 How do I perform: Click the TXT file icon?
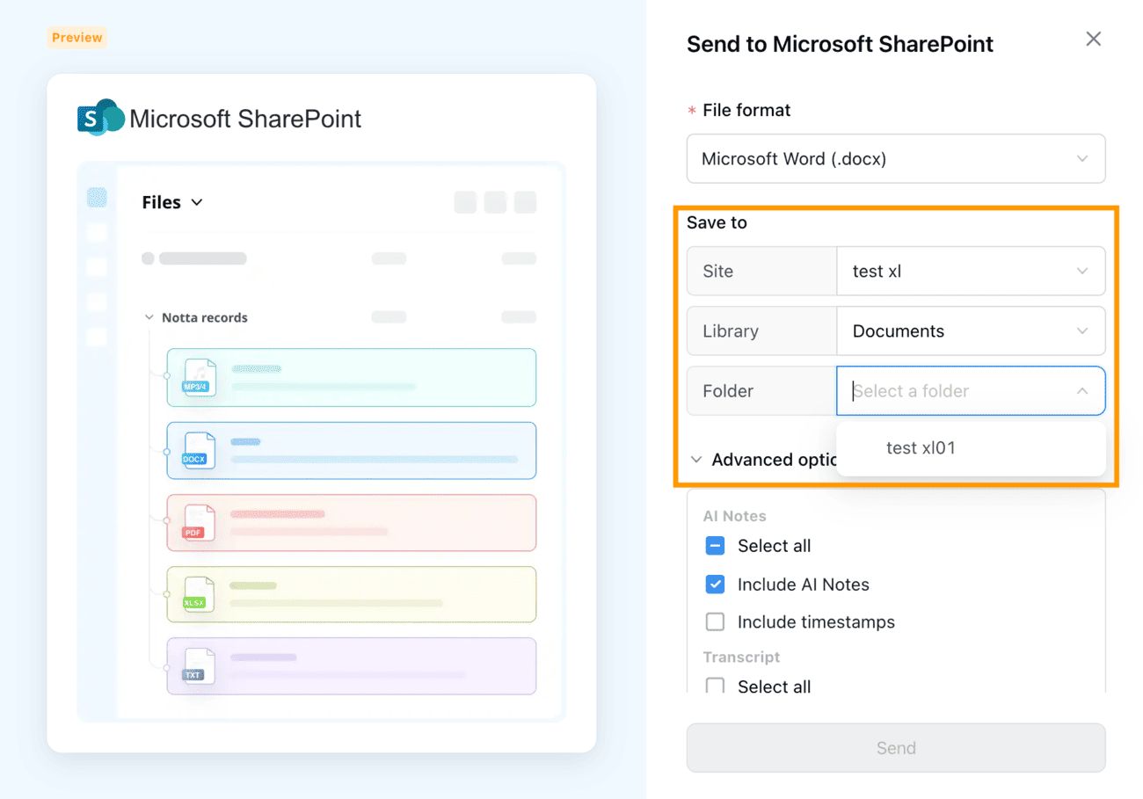[x=199, y=666]
